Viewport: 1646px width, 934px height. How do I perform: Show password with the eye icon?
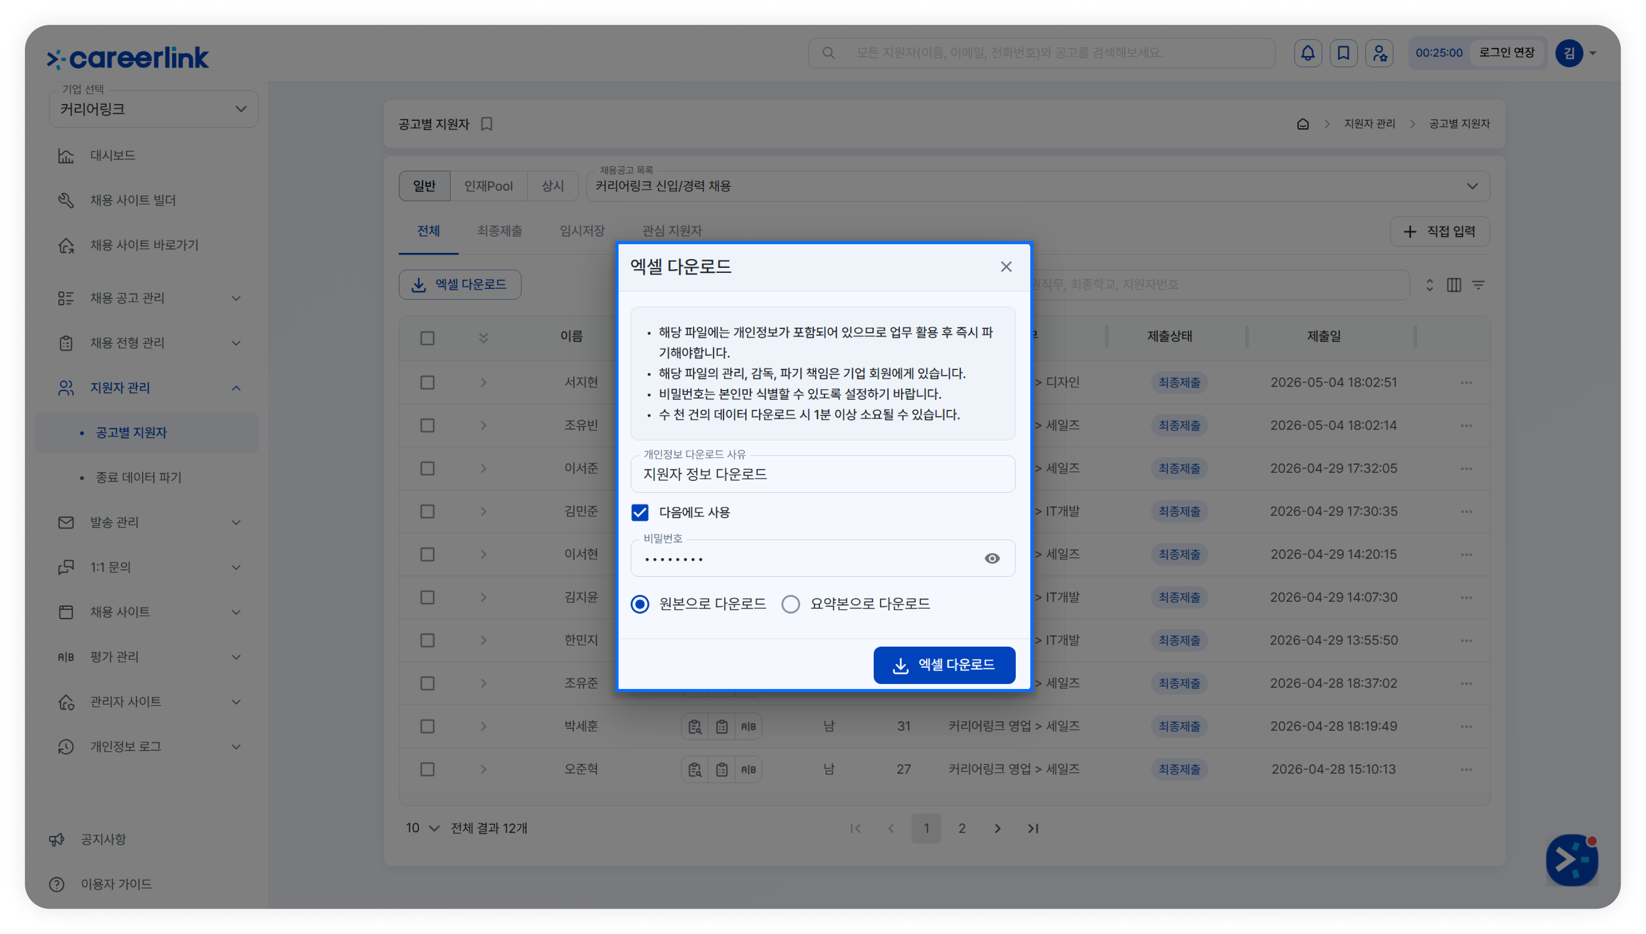pos(992,559)
